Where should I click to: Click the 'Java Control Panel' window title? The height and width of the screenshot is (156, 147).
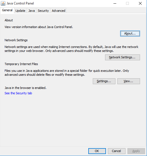point(20,3)
